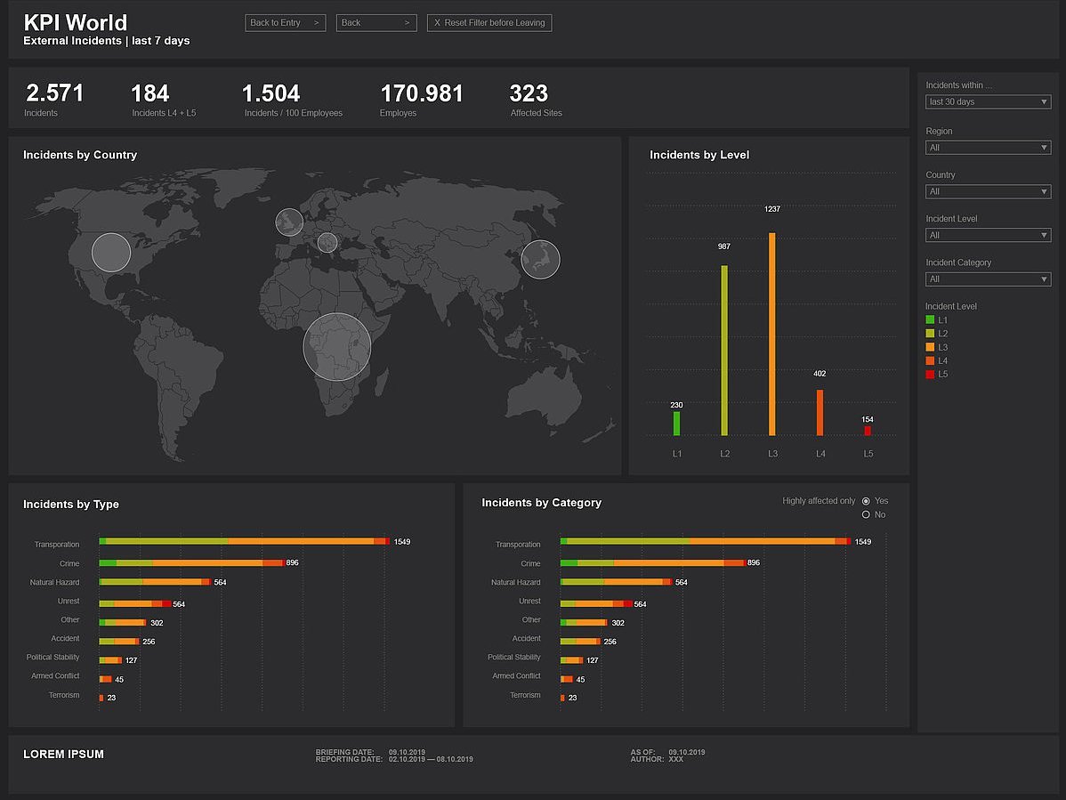The image size is (1066, 800).
Task: Select the map bubble over Japan
Action: (541, 260)
